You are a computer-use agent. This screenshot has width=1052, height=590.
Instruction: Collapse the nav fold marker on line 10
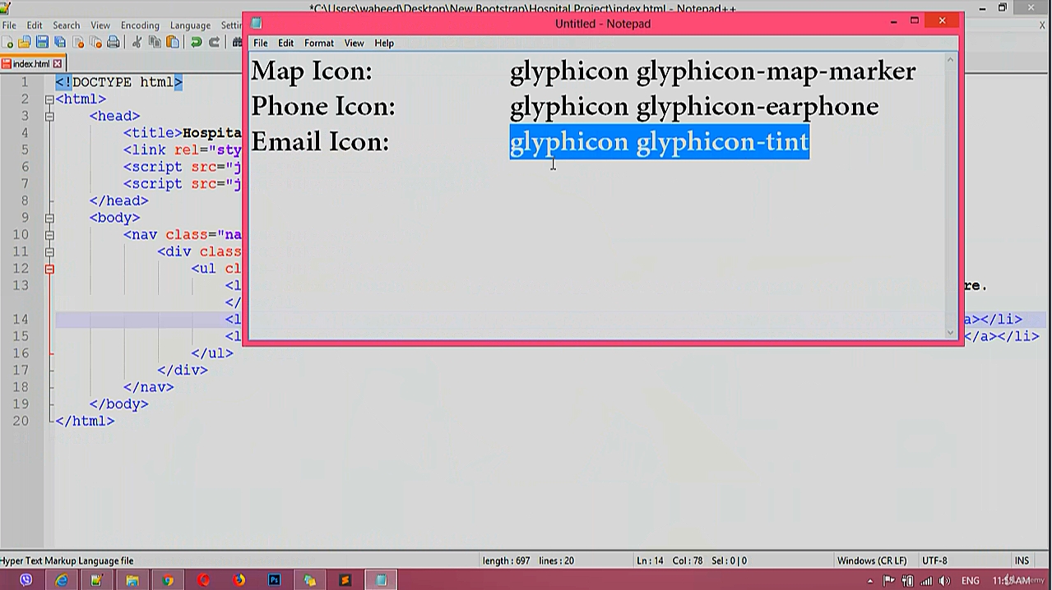pyautogui.click(x=49, y=235)
